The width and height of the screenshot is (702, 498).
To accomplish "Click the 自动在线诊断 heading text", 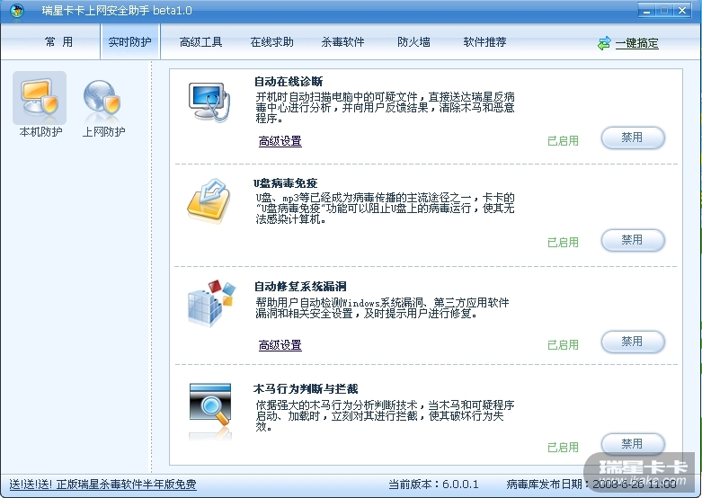I will point(289,82).
